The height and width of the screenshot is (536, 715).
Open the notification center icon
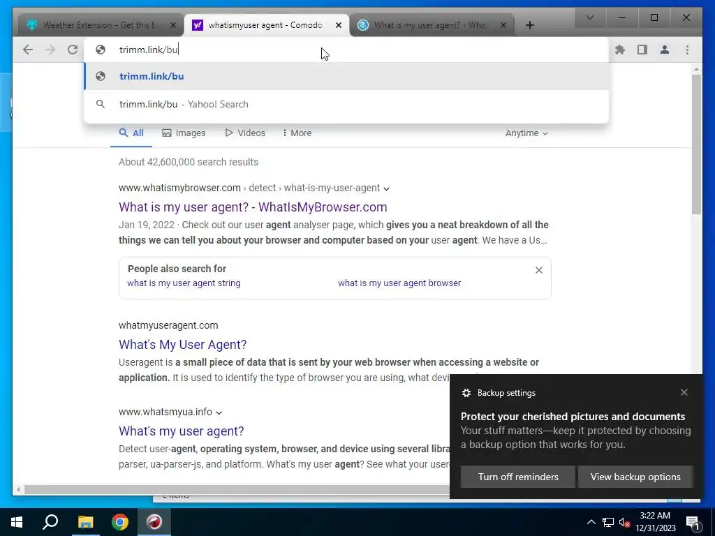tap(693, 522)
